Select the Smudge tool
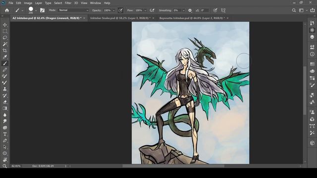The width and height of the screenshot is (317, 178). pyautogui.click(x=5, y=121)
